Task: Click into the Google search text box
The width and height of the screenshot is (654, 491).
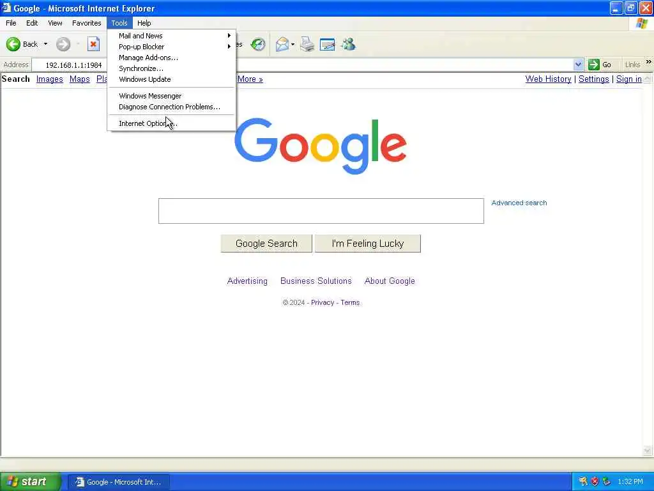Action: click(x=321, y=211)
